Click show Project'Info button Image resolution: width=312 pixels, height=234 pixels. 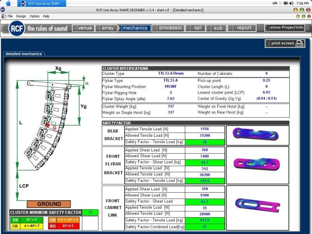(x=285, y=28)
